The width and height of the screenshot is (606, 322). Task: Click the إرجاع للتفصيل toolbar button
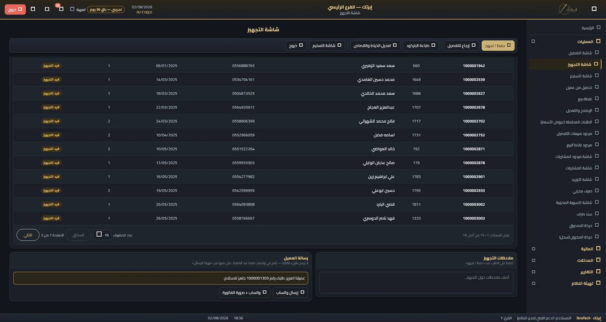(462, 45)
